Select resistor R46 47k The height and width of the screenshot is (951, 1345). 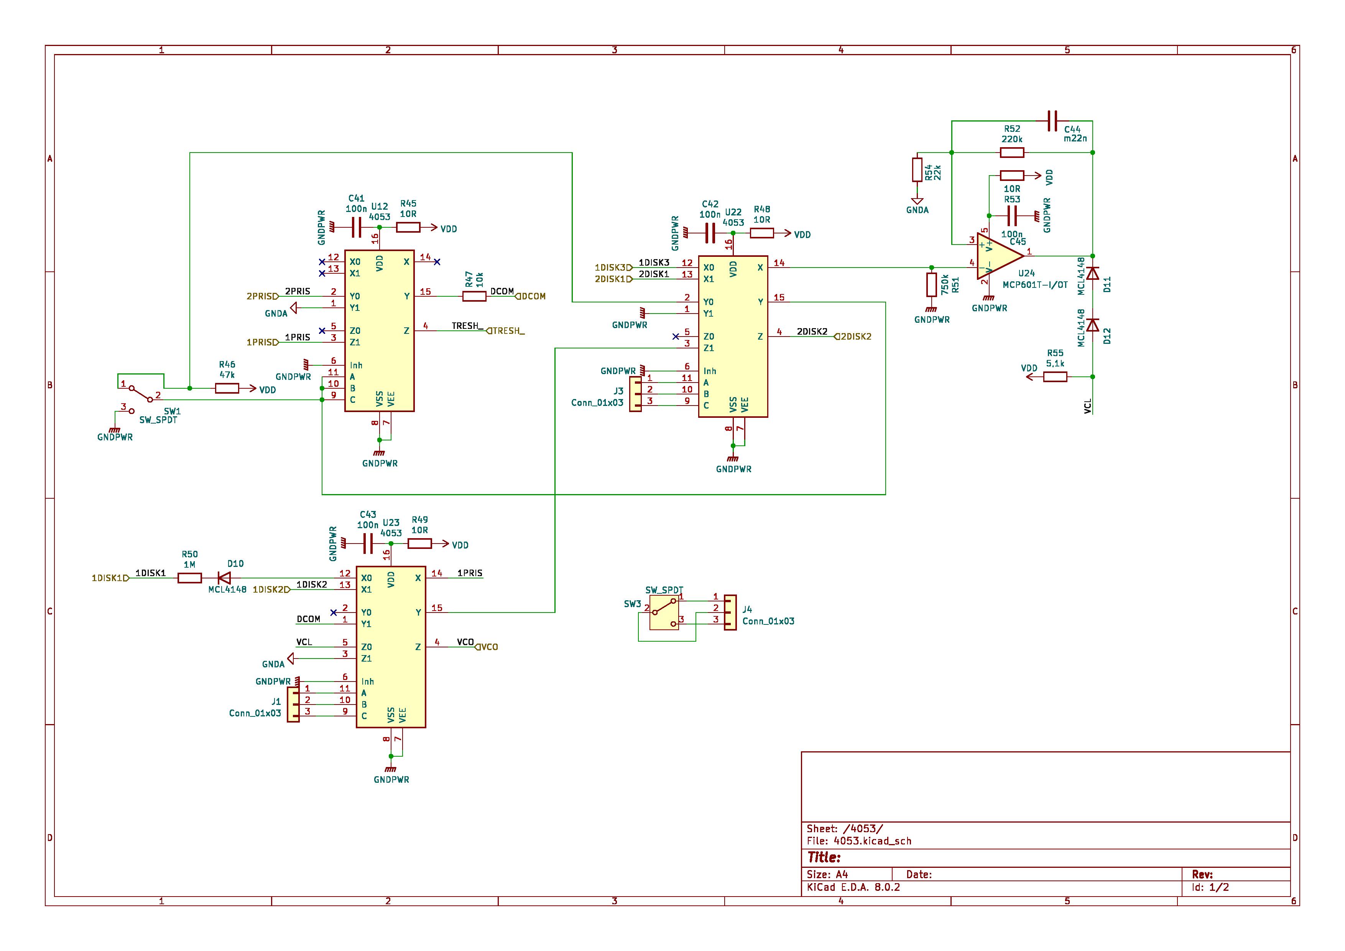coord(227,388)
